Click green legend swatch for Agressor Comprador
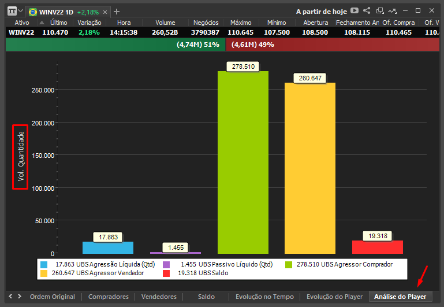 tap(289, 265)
